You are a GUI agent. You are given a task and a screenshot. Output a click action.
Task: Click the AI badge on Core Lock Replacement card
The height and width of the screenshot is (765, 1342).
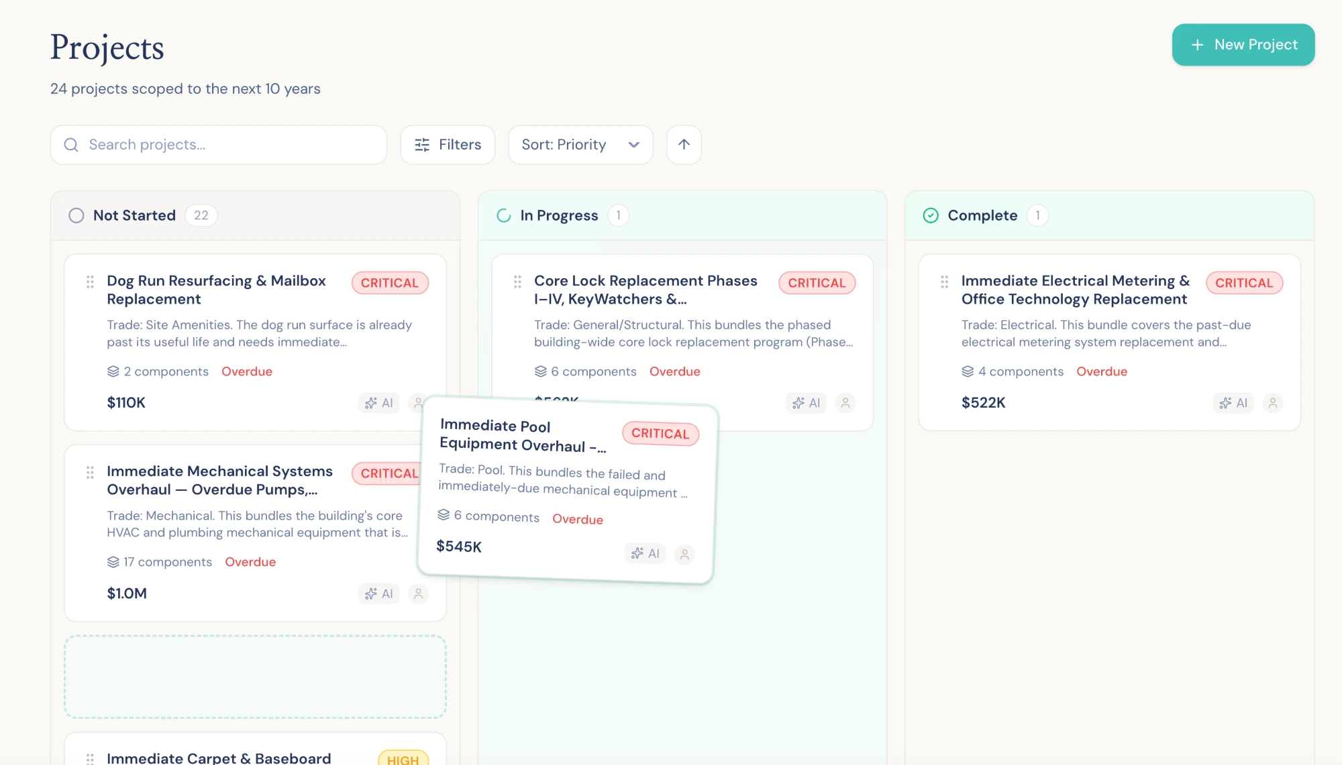[x=806, y=403]
